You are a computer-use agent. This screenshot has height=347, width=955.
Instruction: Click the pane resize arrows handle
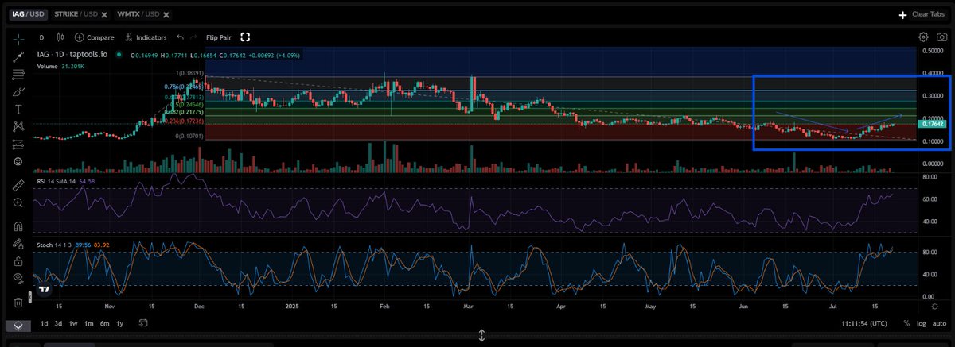(481, 335)
